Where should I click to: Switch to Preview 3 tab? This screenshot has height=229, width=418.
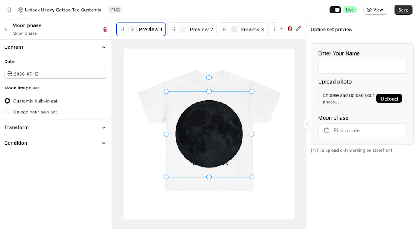[242, 29]
